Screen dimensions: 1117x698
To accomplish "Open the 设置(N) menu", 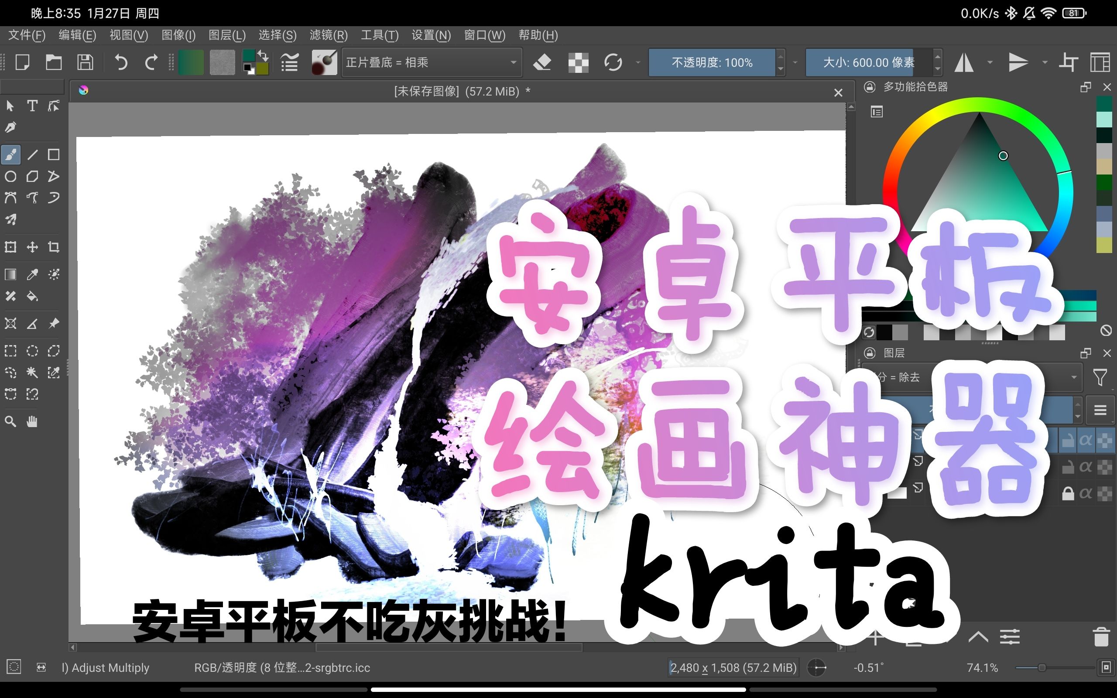I will click(431, 35).
